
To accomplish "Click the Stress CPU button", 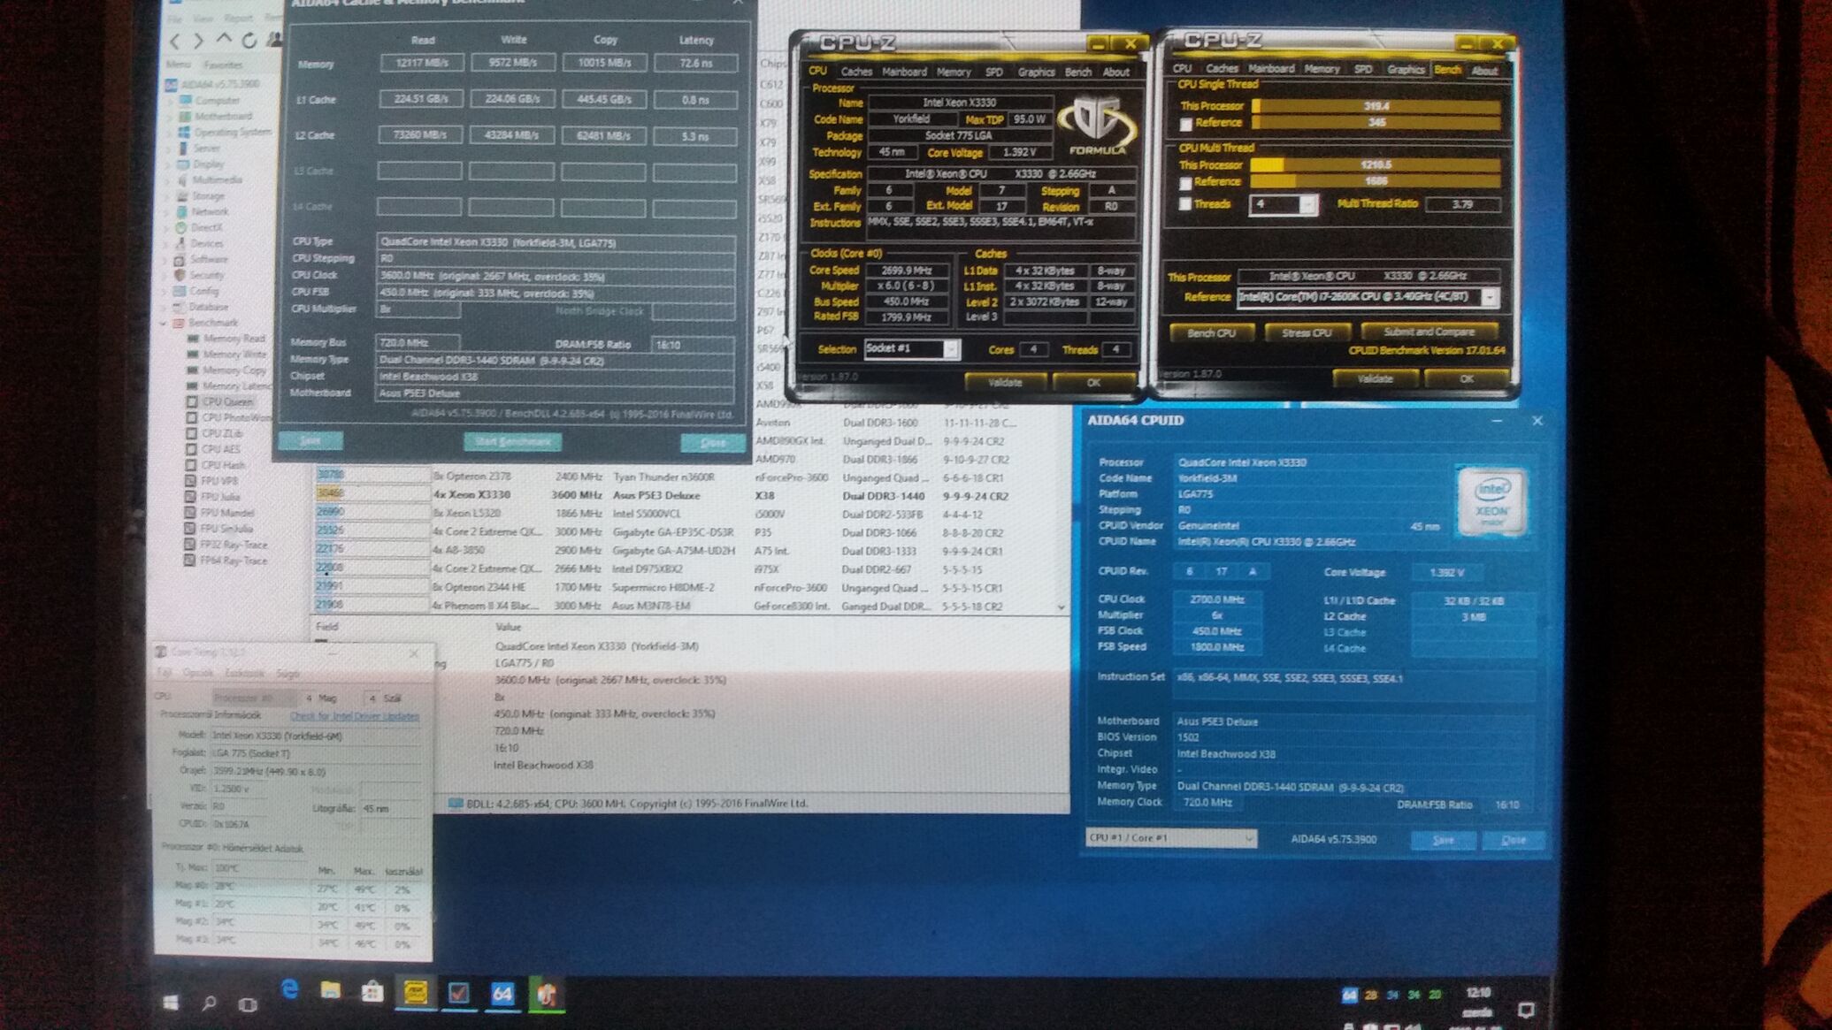I will (x=1307, y=332).
